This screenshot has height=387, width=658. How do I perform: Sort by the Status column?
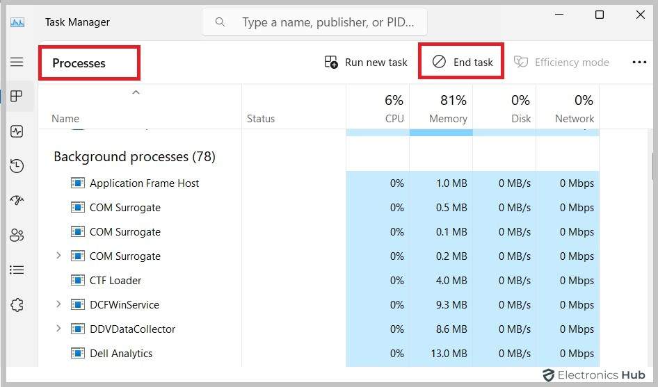coord(261,119)
